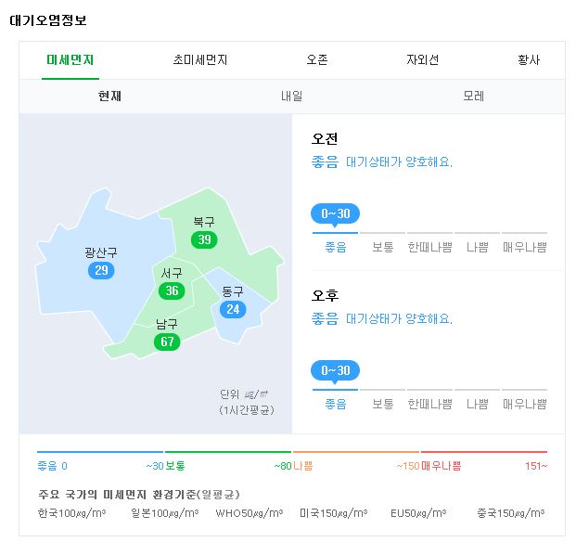Go to the 황사 tab
The width and height of the screenshot is (576, 542).
(x=529, y=60)
